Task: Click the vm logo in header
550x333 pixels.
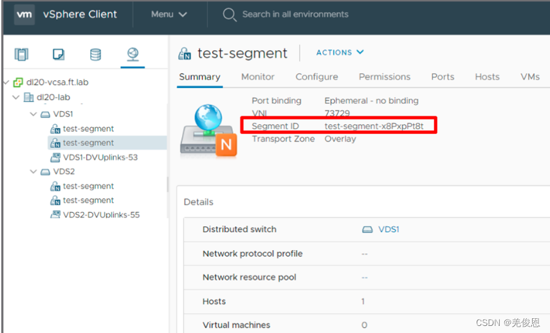Action: pyautogui.click(x=24, y=14)
